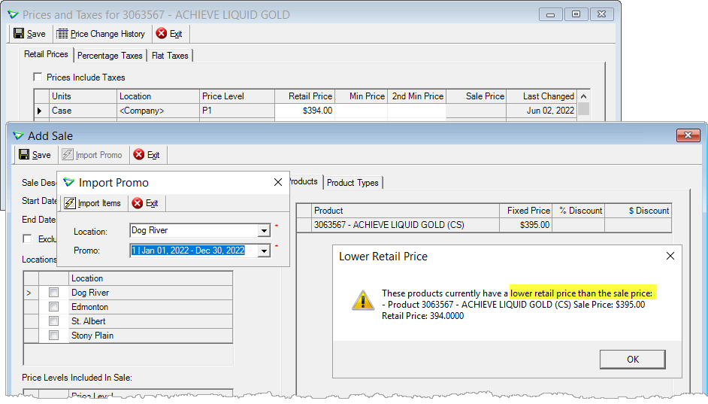Check the Stony Plain location checkbox
The width and height of the screenshot is (708, 404).
click(53, 336)
